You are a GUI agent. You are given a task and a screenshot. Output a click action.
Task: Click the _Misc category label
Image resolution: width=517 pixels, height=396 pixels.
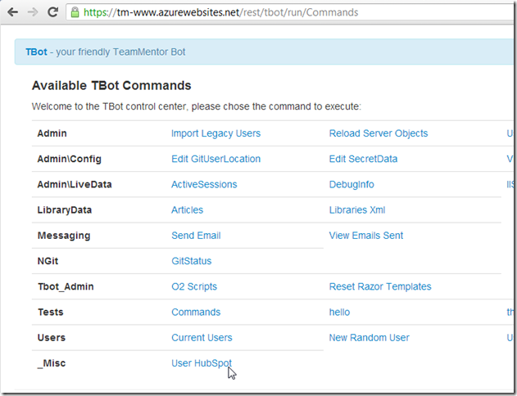pos(51,363)
